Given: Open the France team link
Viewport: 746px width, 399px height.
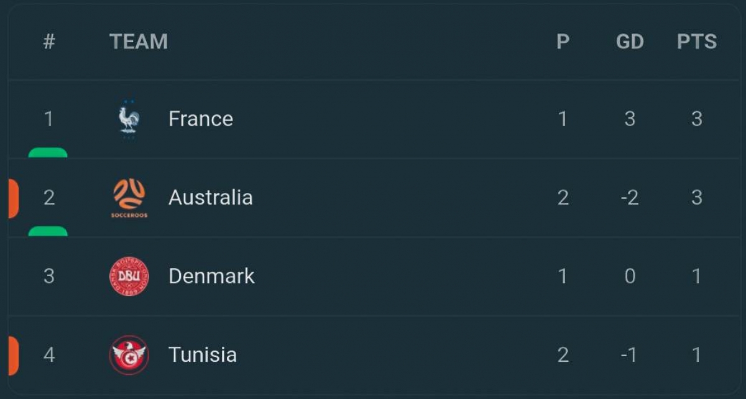Looking at the screenshot, I should click(201, 119).
